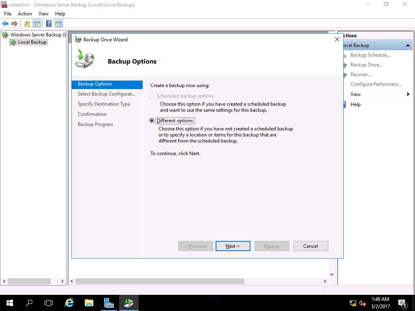
Task: Open File Explorer from taskbar
Action: click(89, 303)
